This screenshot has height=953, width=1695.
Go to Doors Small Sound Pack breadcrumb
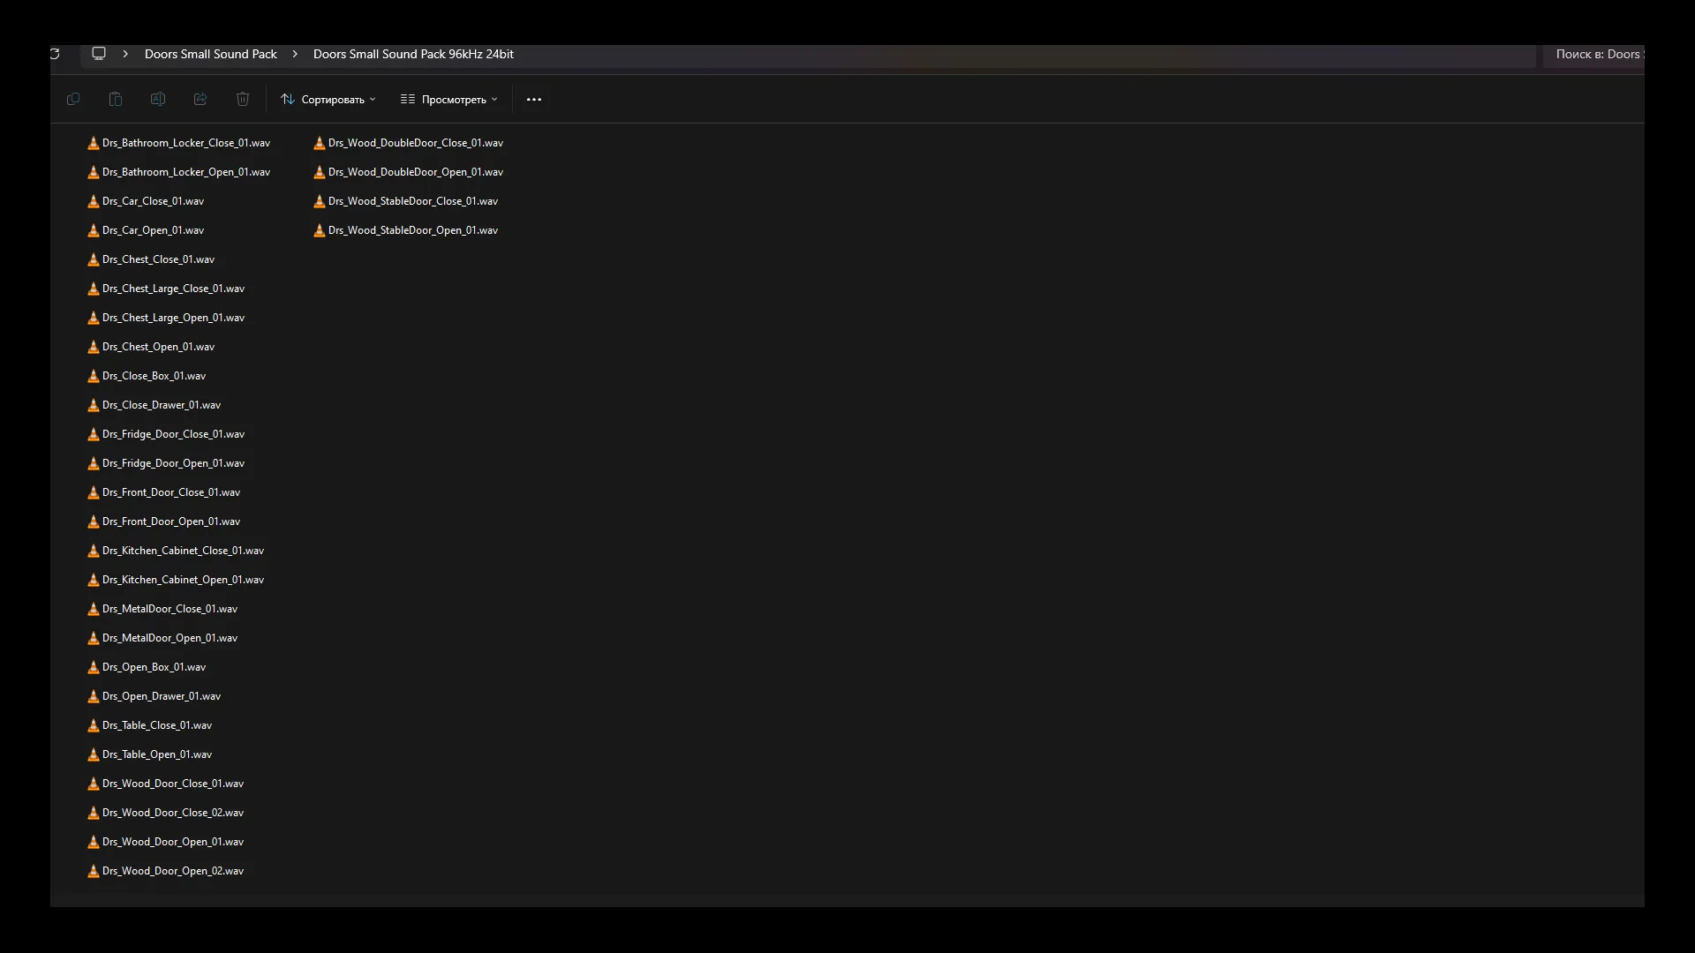pos(211,54)
